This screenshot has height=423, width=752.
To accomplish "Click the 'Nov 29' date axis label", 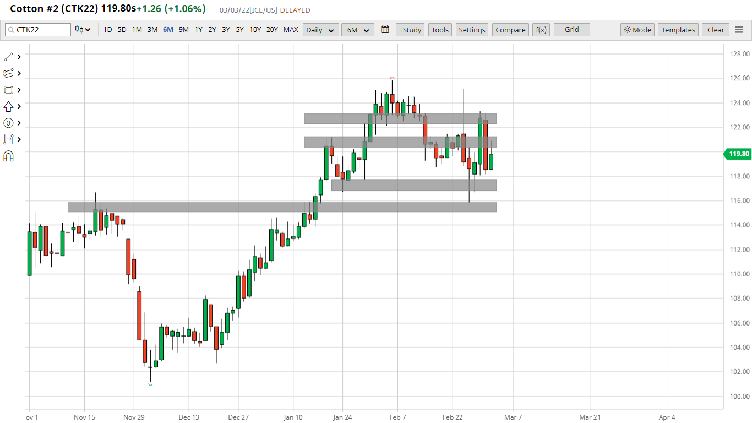I will pyautogui.click(x=134, y=417).
